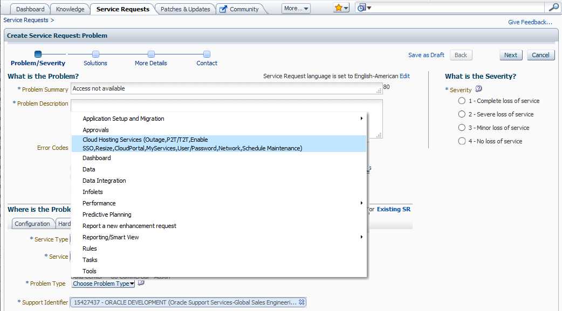Click the Severity help icon
The height and width of the screenshot is (311, 562).
click(478, 89)
